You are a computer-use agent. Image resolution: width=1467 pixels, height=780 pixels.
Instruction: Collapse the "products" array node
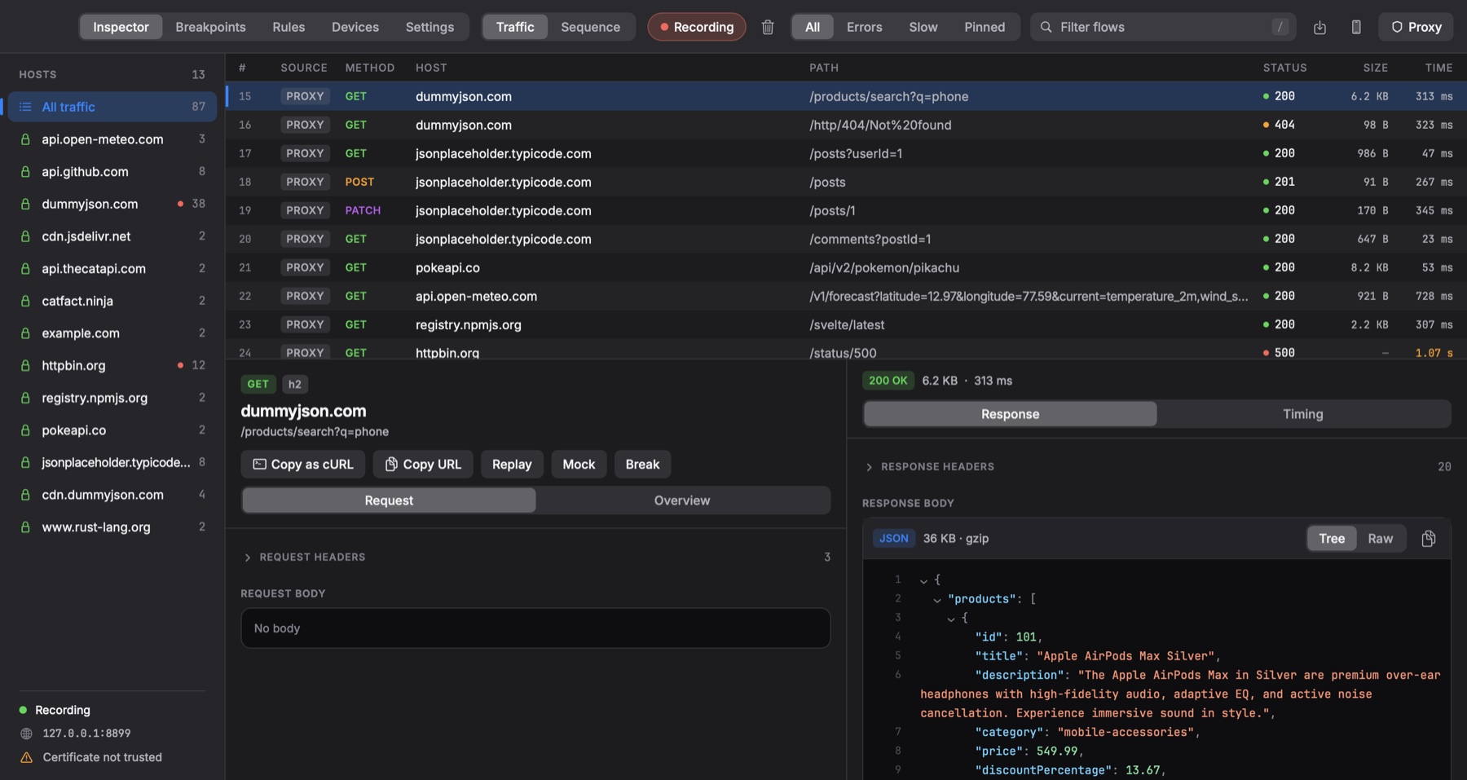[937, 600]
